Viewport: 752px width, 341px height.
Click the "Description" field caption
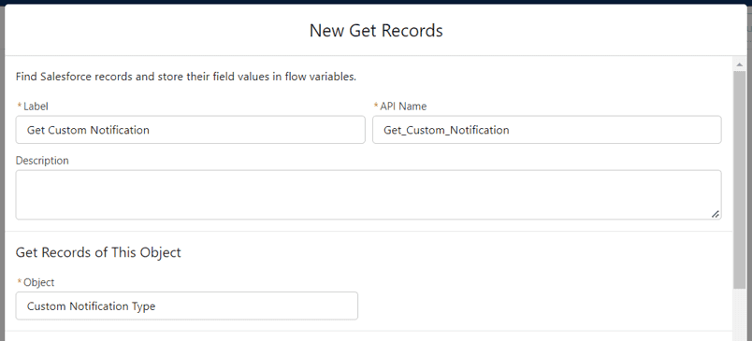coord(42,161)
